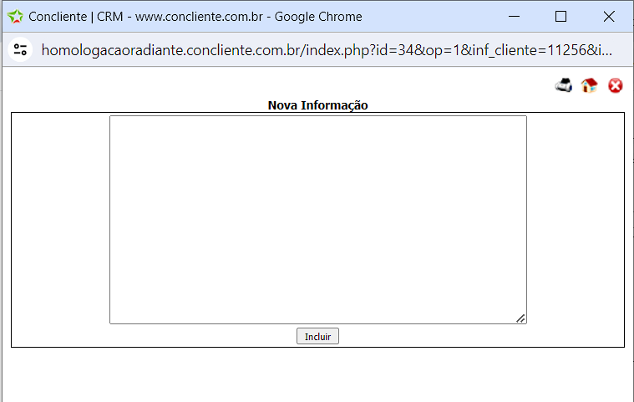Close the form with red X icon
The width and height of the screenshot is (634, 402).
(x=616, y=85)
